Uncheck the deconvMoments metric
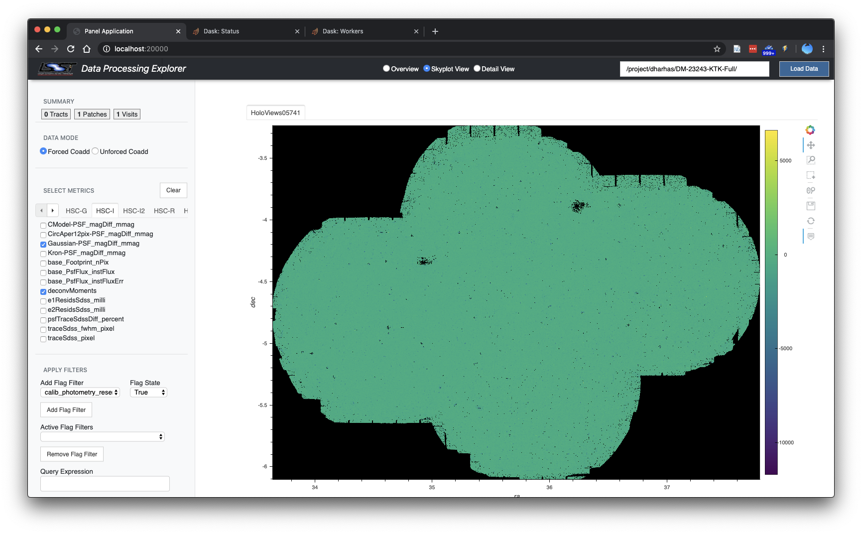862x534 pixels. tap(43, 291)
